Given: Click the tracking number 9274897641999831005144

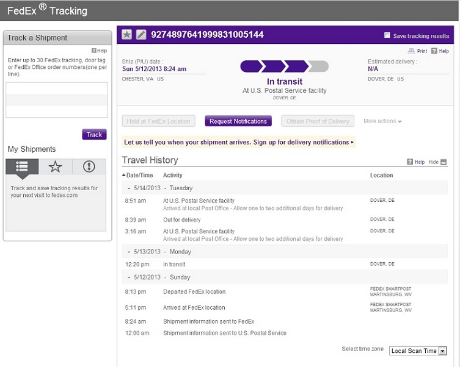Looking at the screenshot, I should coord(207,35).
